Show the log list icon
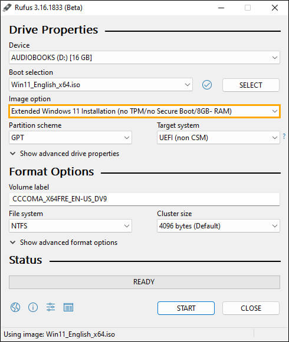 coord(68,307)
